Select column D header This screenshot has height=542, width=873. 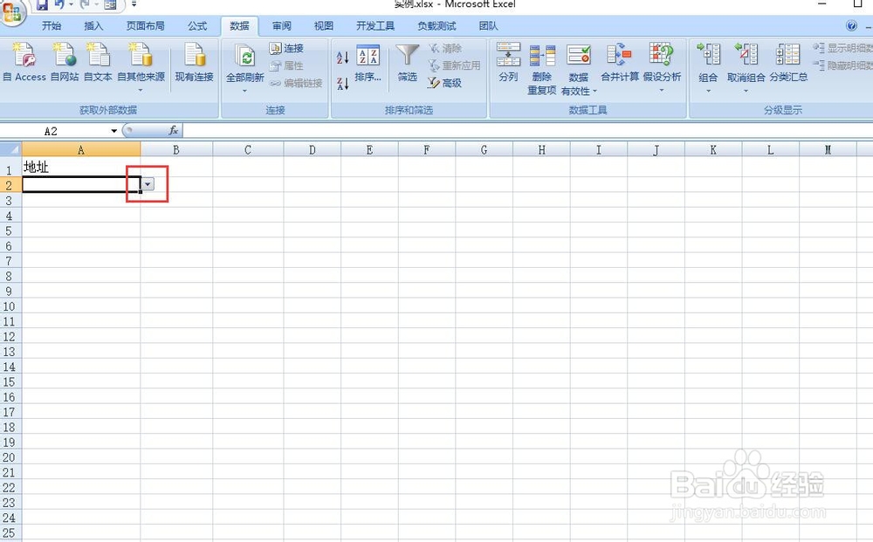313,150
